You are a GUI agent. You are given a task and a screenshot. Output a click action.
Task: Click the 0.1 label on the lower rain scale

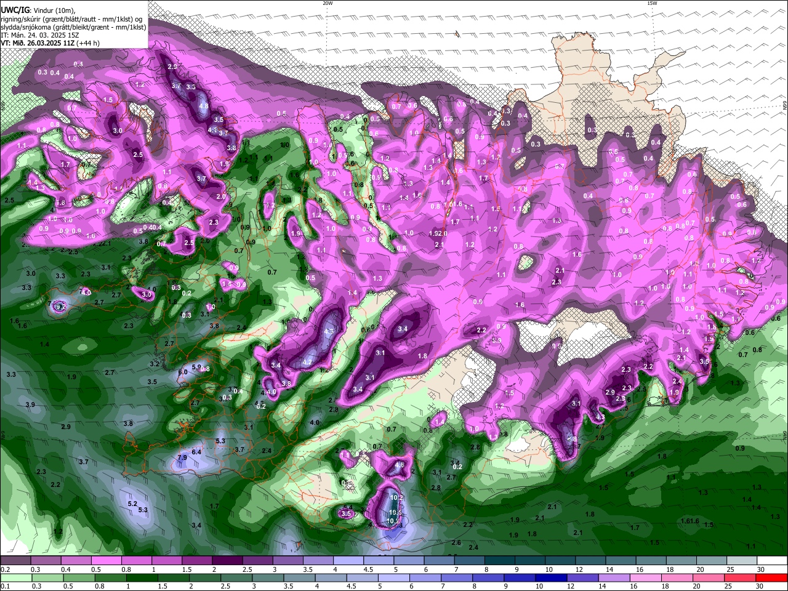click(x=4, y=586)
